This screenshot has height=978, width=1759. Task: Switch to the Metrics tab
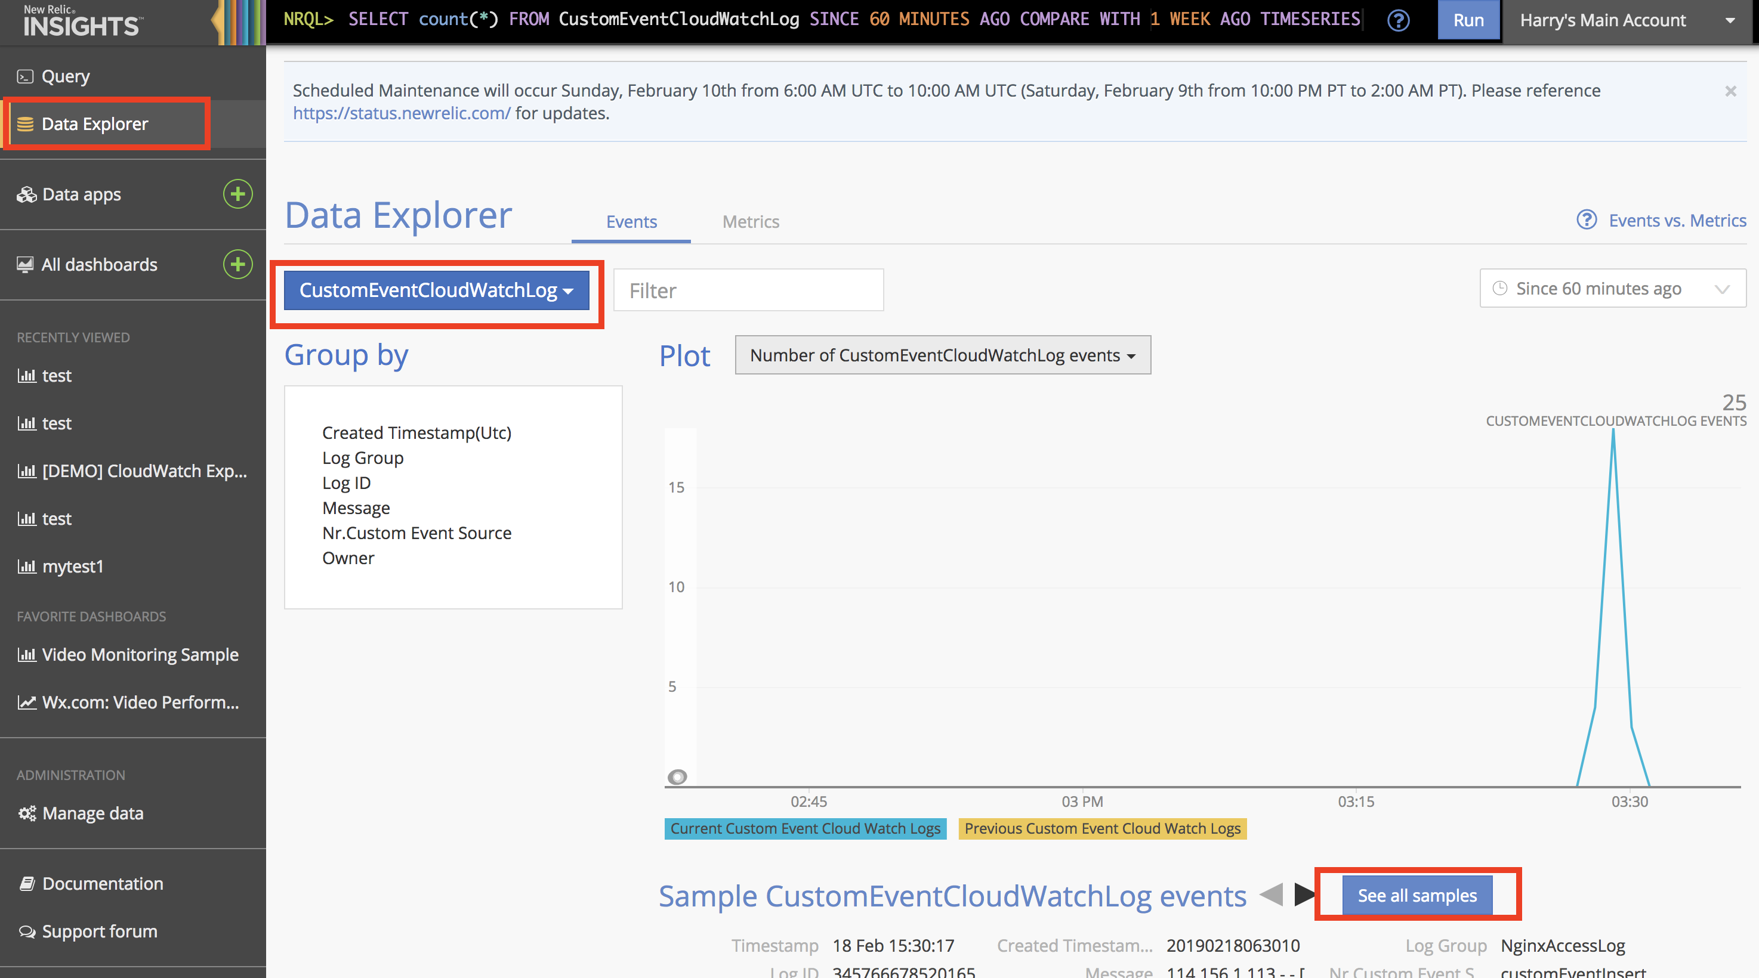(751, 222)
